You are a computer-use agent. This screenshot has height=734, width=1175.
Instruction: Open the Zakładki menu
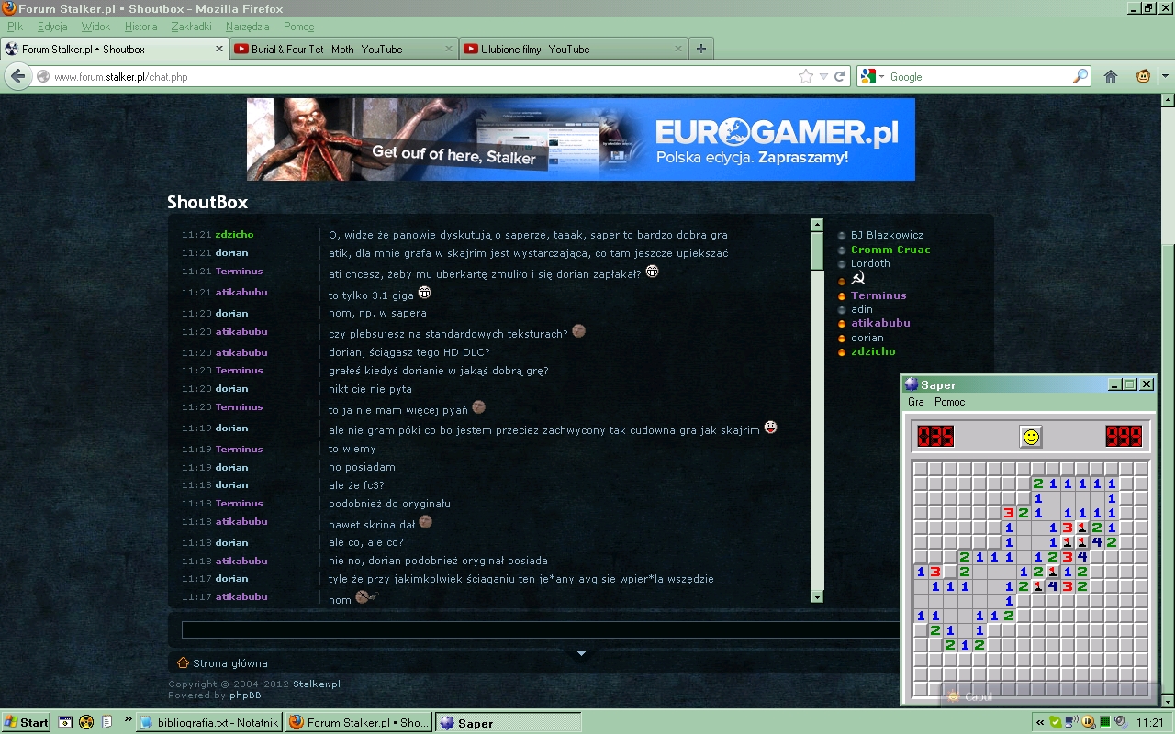tap(192, 27)
